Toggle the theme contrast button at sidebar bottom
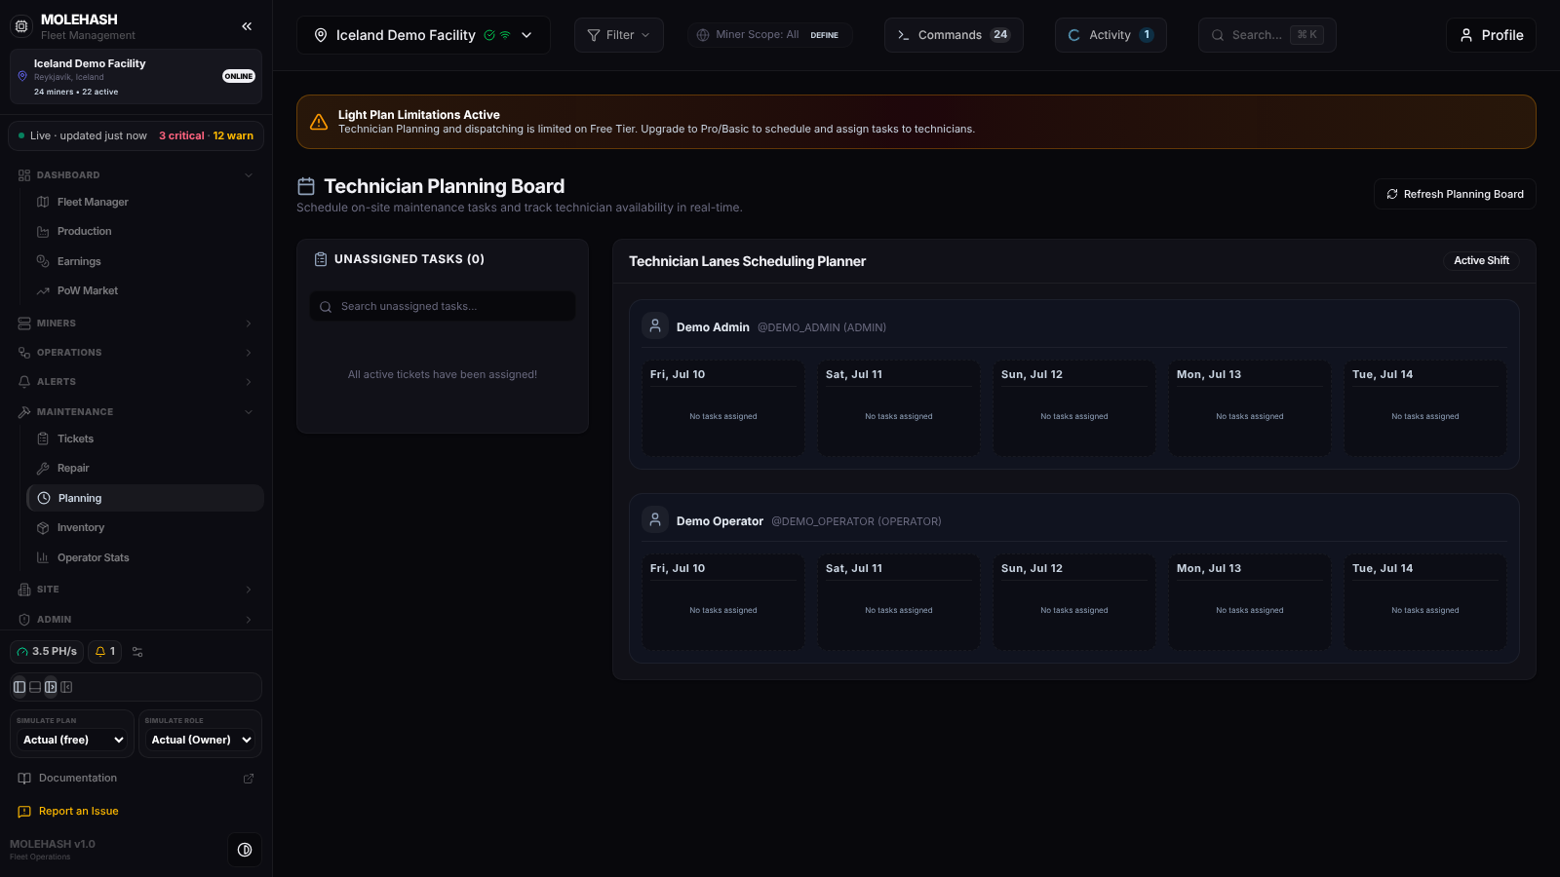The width and height of the screenshot is (1560, 877). (x=245, y=850)
